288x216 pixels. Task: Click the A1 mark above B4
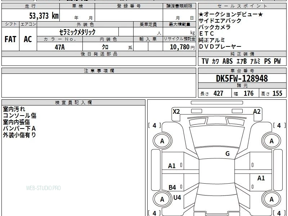172,166
